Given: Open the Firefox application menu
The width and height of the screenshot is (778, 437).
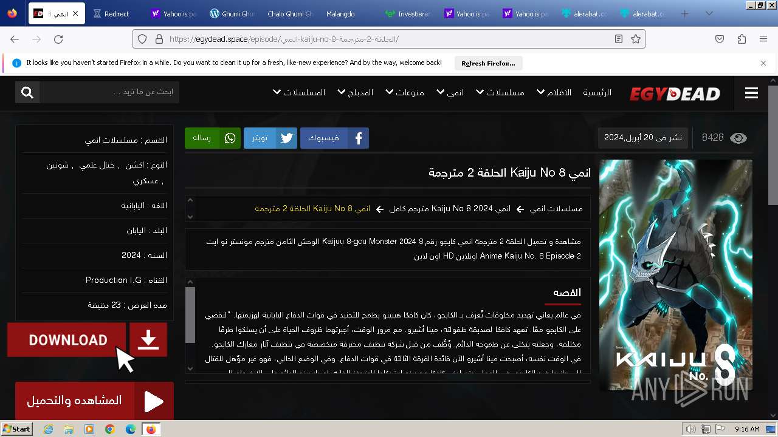Looking at the screenshot, I should [x=763, y=39].
